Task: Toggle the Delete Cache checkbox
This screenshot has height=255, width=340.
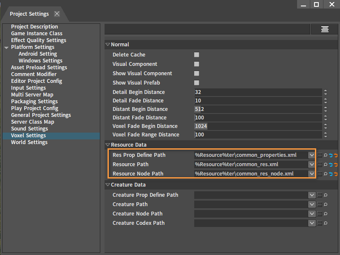Action: tap(197, 55)
